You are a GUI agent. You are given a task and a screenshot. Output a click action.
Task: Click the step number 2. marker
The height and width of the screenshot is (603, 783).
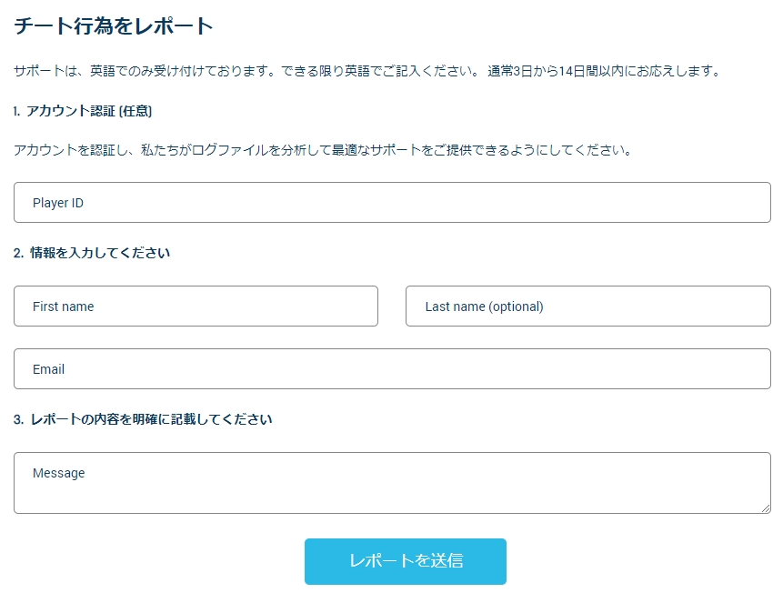(x=18, y=253)
